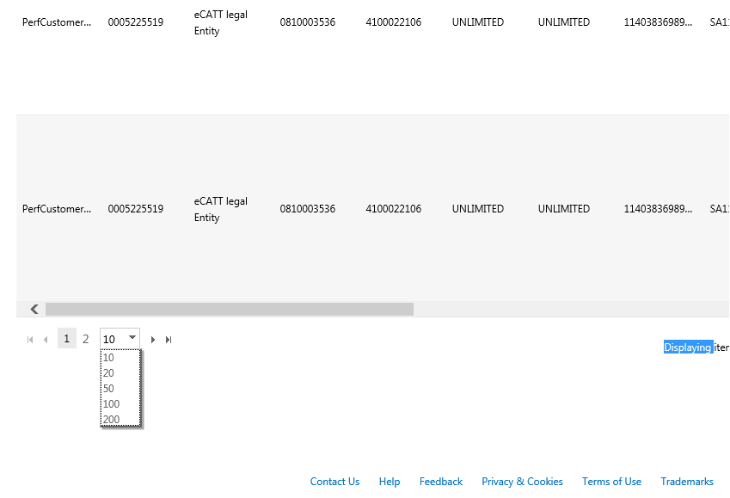Image resolution: width=730 pixels, height=498 pixels.
Task: Choose 100 items per page option
Action: (111, 404)
